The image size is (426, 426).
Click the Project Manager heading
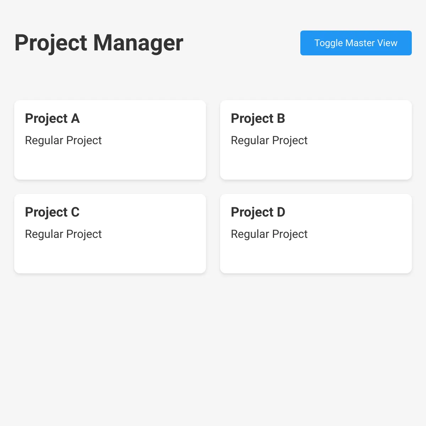pyautogui.click(x=99, y=43)
